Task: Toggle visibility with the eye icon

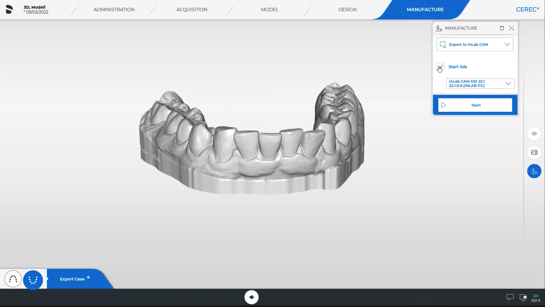Action: point(534,134)
